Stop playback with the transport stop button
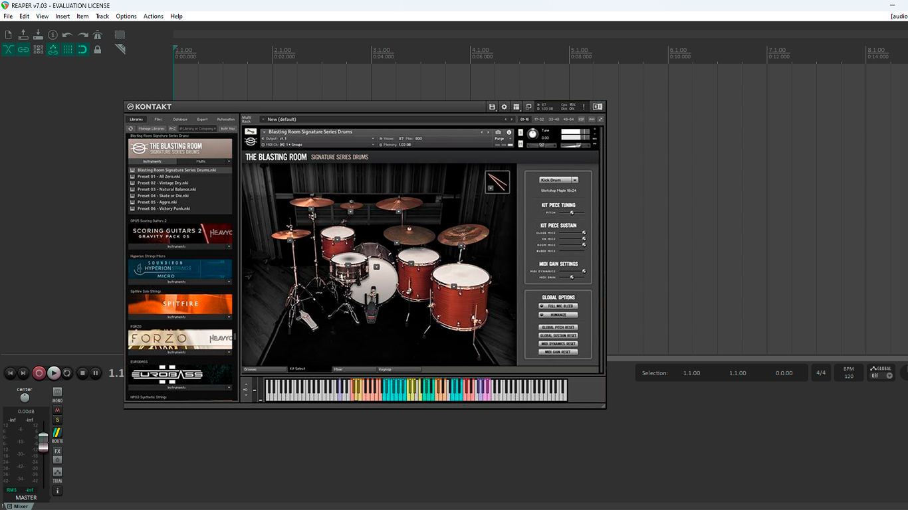 pos(82,373)
